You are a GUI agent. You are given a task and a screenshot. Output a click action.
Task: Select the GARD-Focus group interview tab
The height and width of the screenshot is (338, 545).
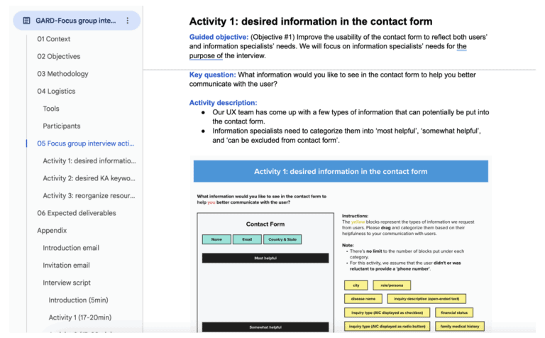tap(77, 21)
